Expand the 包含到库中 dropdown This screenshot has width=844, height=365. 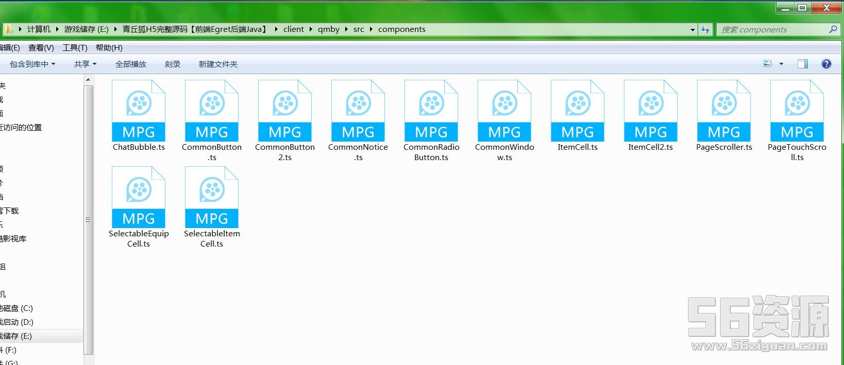[32, 64]
